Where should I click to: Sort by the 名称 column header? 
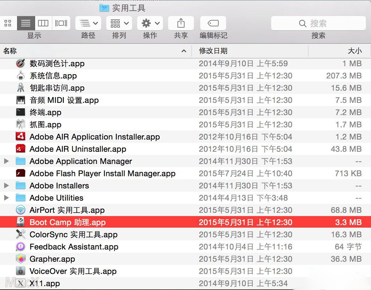tap(96, 51)
